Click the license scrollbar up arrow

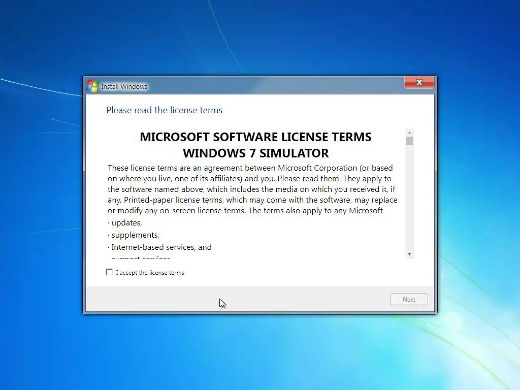[x=410, y=133]
